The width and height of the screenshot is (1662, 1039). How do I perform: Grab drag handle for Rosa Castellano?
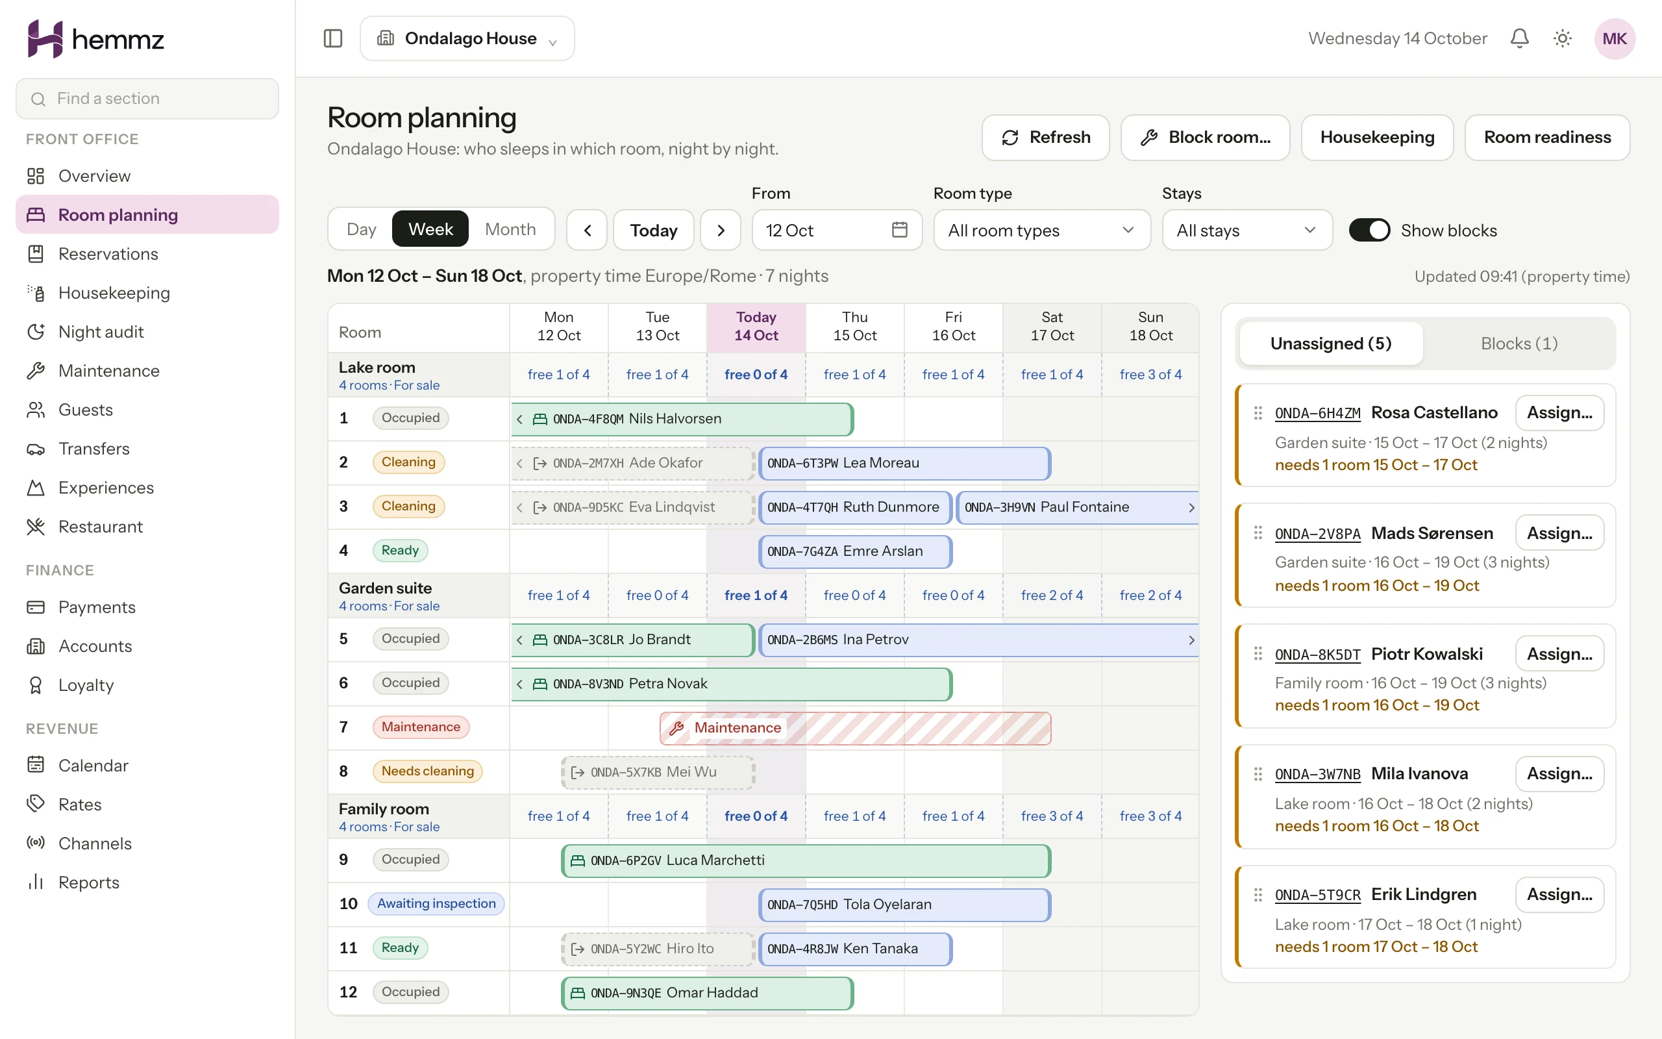coord(1258,413)
